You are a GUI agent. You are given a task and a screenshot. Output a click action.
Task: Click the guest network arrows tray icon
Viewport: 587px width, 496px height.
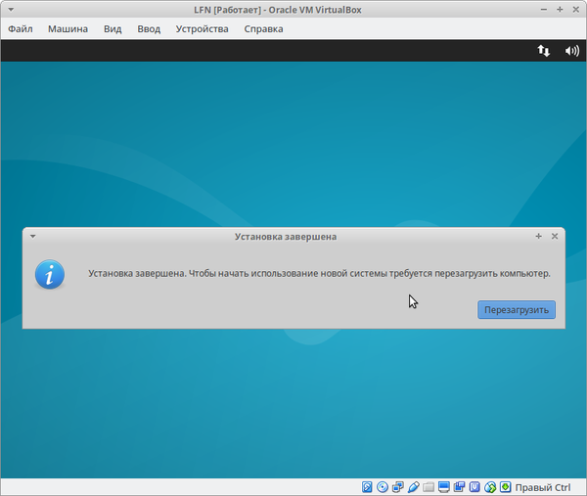[544, 51]
